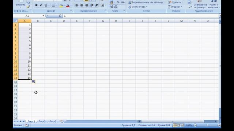Open the underline style dropdown arrow
This screenshot has width=234, height=131.
click(x=49, y=5)
